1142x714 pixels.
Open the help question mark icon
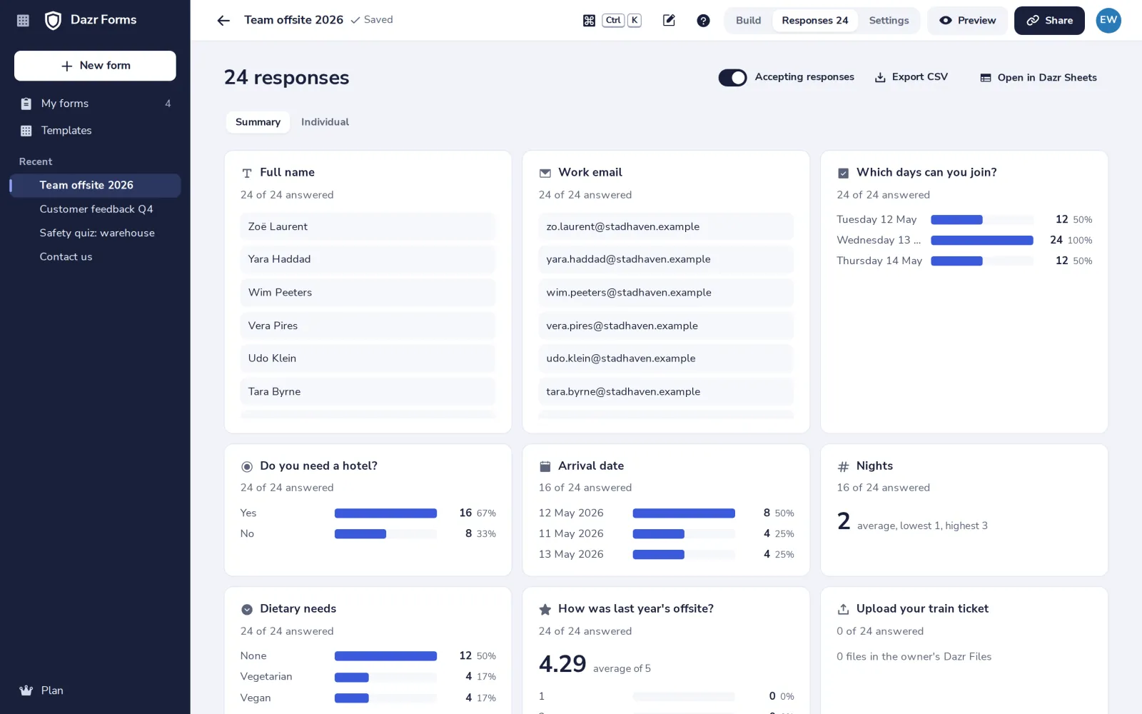click(x=703, y=21)
